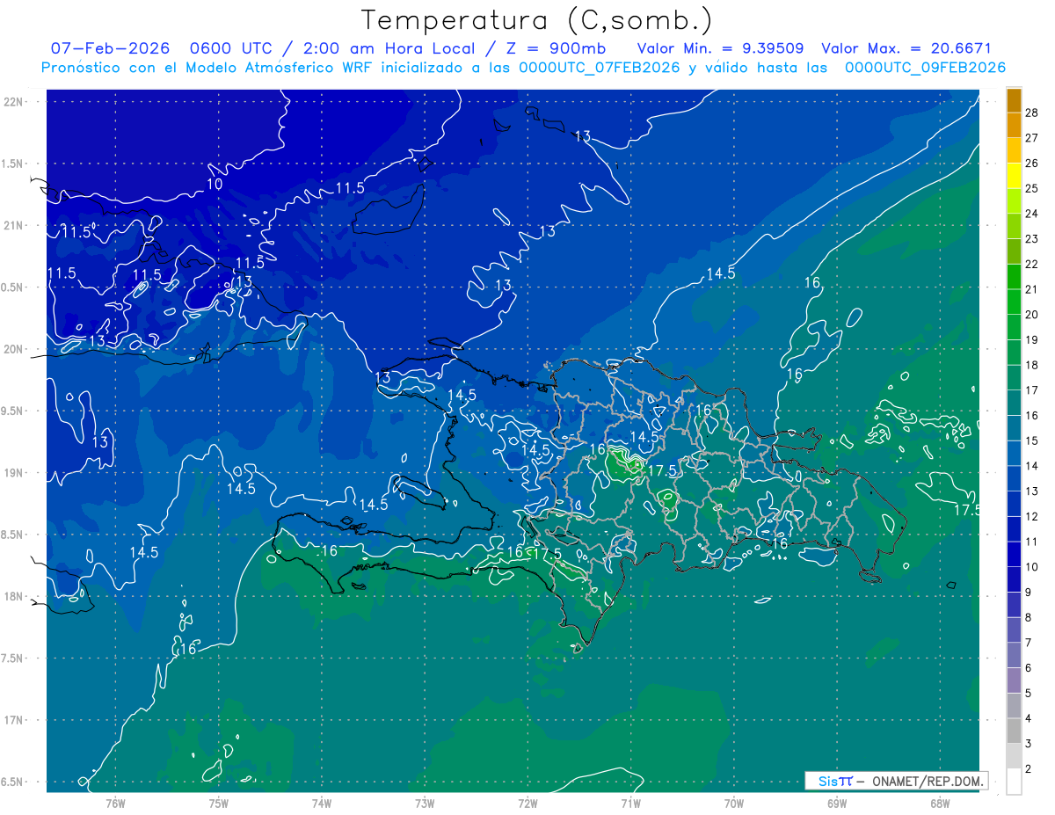This screenshot has width=1055, height=815.
Task: Click the white swatch at color scale bottom
Action: click(x=1014, y=782)
